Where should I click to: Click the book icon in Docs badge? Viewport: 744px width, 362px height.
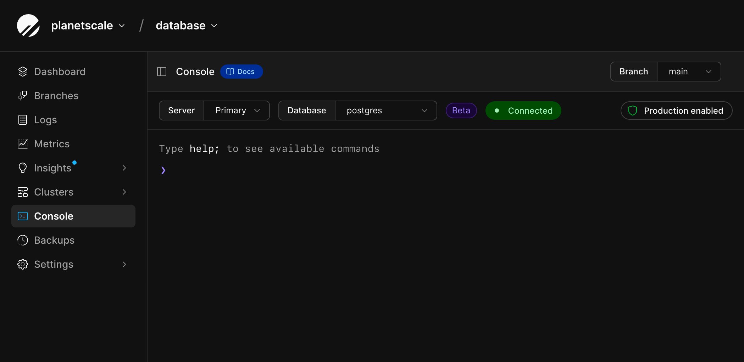(230, 72)
